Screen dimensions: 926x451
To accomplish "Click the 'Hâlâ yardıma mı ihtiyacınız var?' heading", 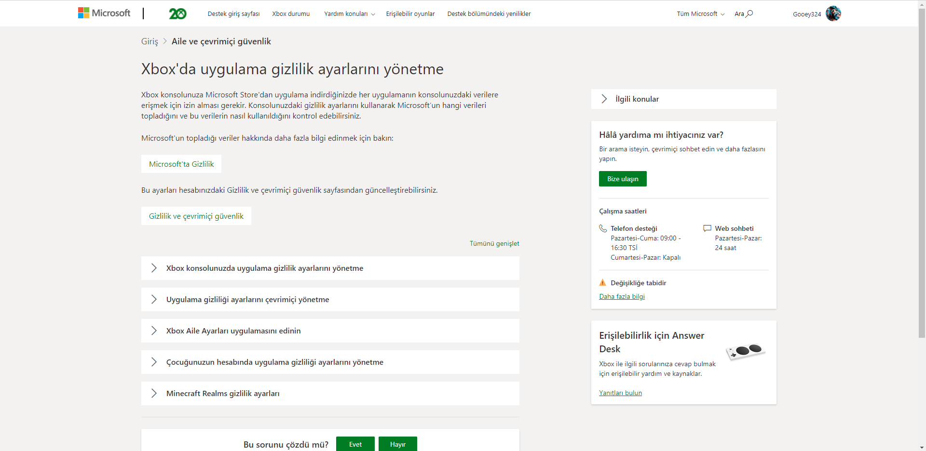I will point(661,135).
